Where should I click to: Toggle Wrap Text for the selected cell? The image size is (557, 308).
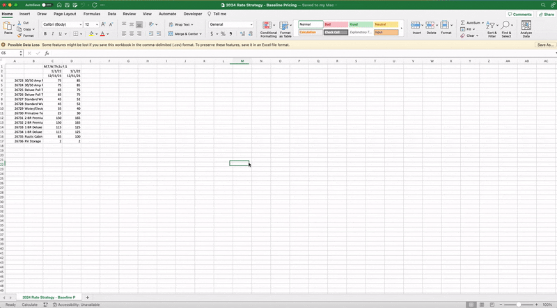(x=179, y=24)
